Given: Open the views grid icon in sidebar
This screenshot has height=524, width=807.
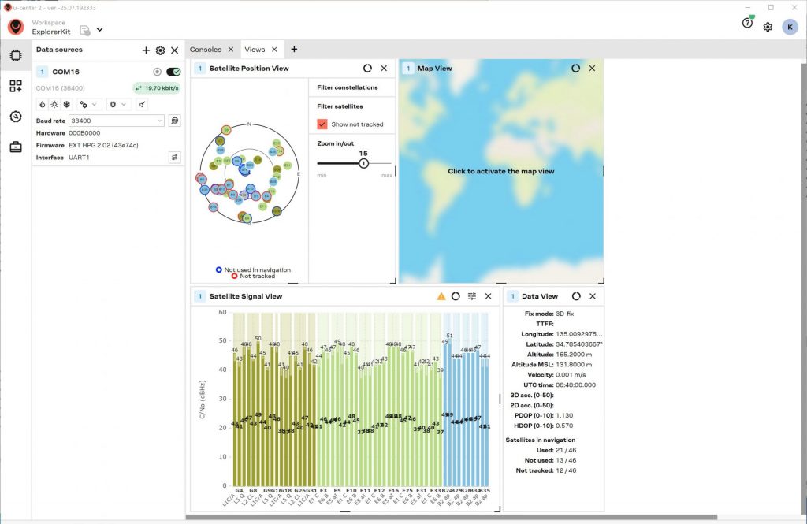Looking at the screenshot, I should tap(16, 86).
